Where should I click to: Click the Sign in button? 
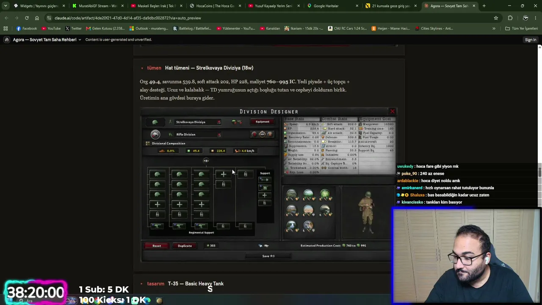[x=531, y=40]
